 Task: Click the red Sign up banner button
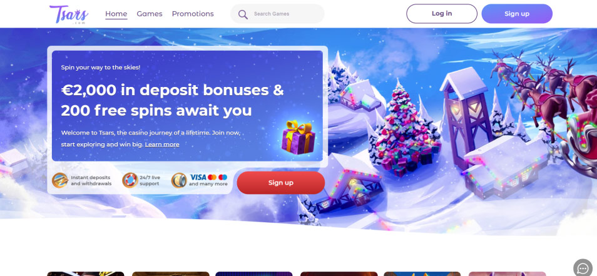tap(280, 183)
